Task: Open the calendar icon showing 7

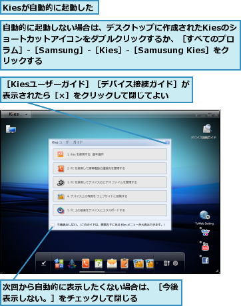Action: (99, 263)
